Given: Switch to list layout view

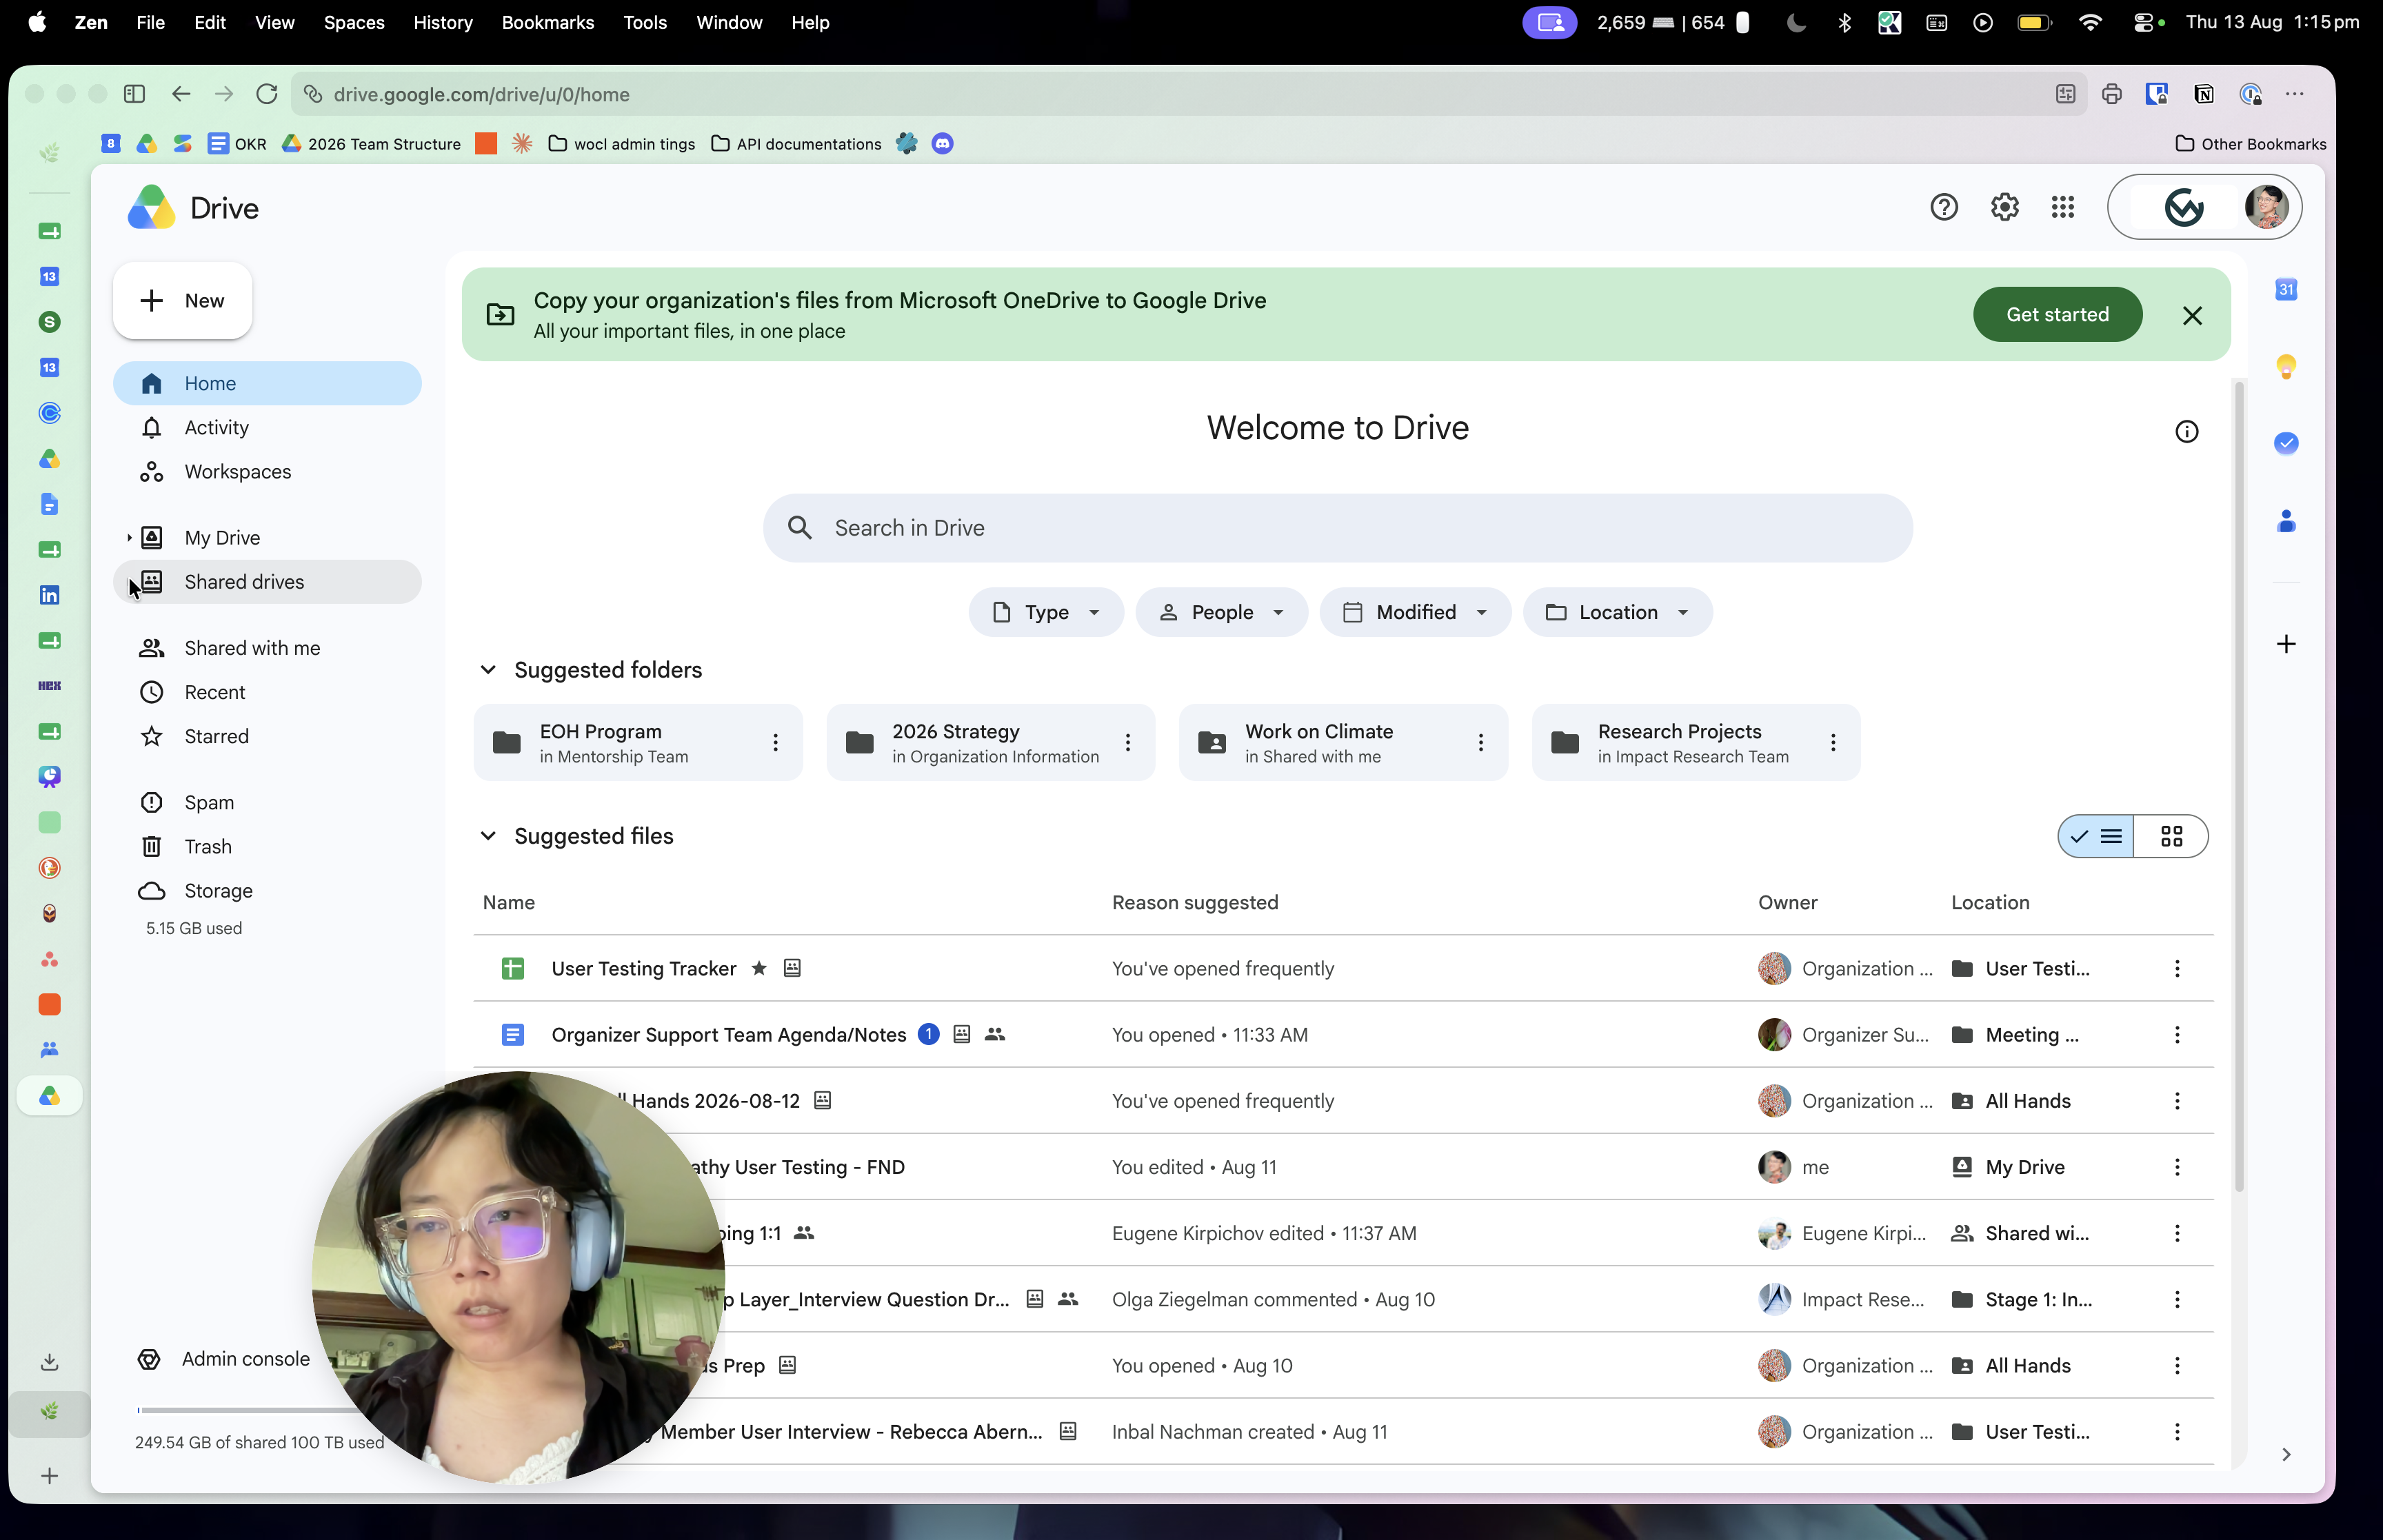Looking at the screenshot, I should (x=2095, y=836).
